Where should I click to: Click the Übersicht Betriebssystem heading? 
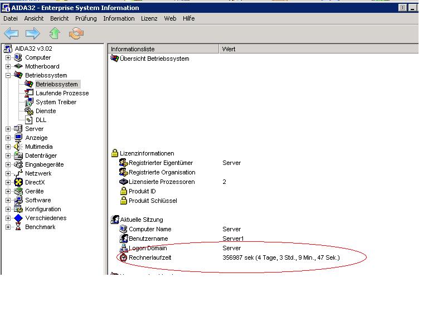pyautogui.click(x=154, y=59)
